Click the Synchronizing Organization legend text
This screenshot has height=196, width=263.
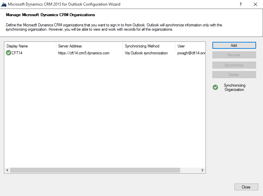coord(234,87)
